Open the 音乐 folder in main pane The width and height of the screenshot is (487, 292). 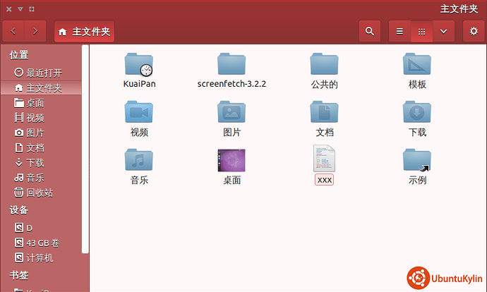coord(139,160)
